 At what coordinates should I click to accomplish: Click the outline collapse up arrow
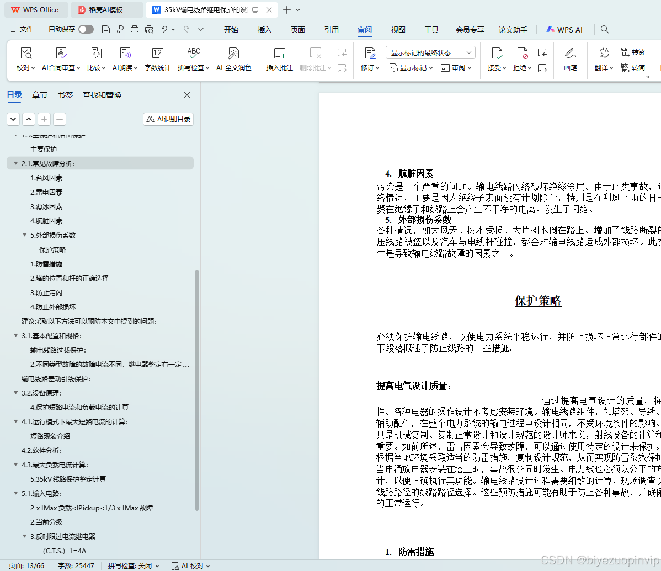[x=29, y=119]
